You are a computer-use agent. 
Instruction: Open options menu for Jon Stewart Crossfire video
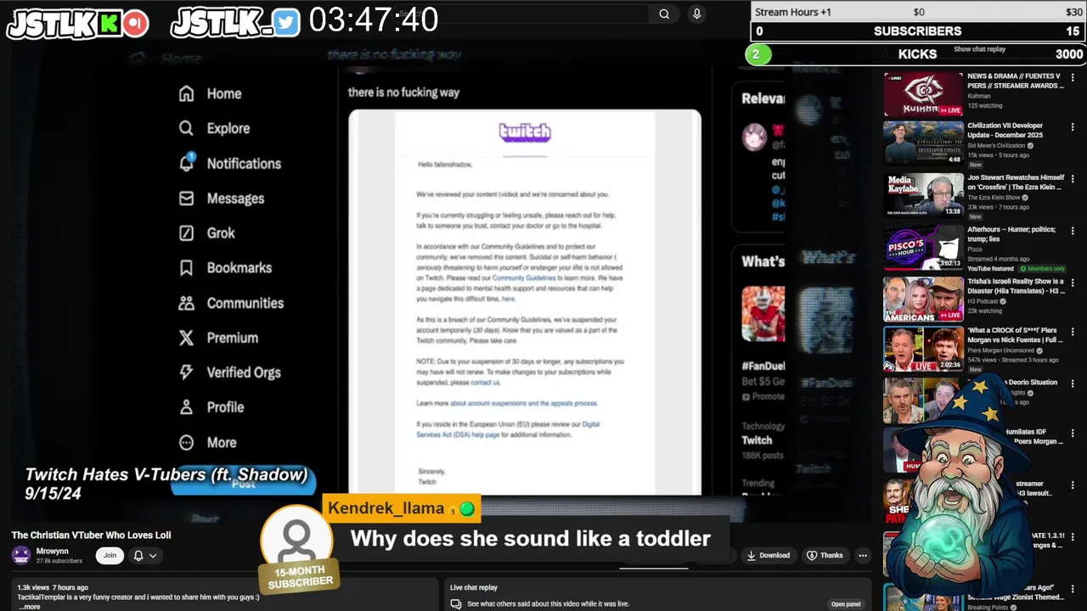pos(1073,180)
